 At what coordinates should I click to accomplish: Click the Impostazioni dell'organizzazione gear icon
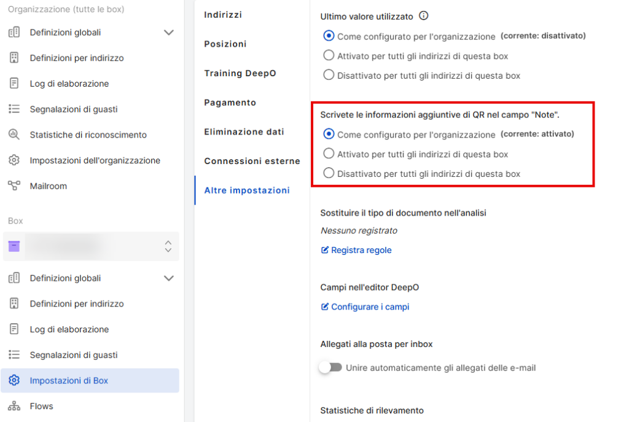(14, 160)
